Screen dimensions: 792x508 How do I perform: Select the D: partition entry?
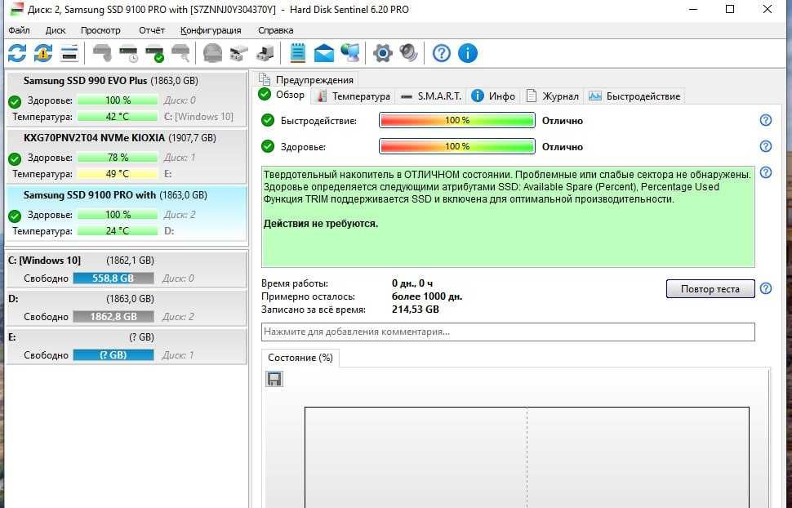[127, 308]
